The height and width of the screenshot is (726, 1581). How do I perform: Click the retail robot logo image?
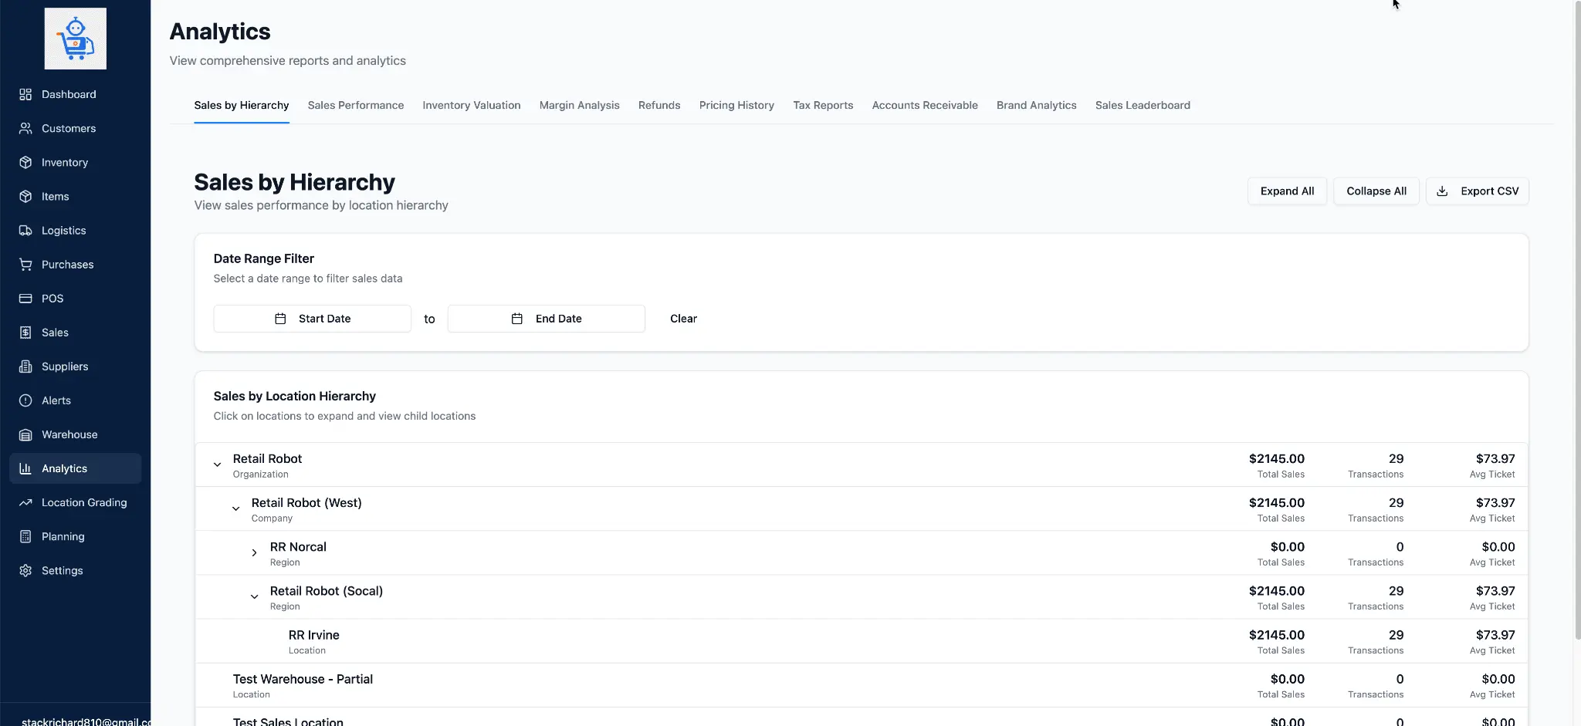(75, 38)
